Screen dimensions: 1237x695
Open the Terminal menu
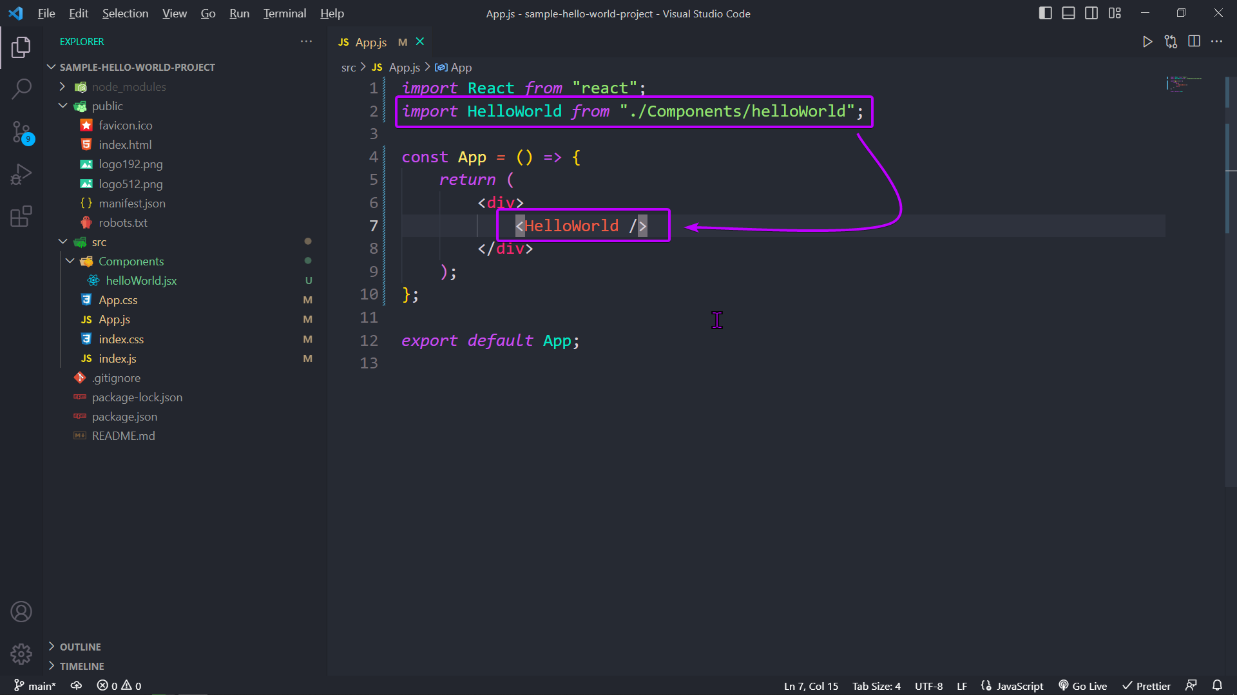284,13
